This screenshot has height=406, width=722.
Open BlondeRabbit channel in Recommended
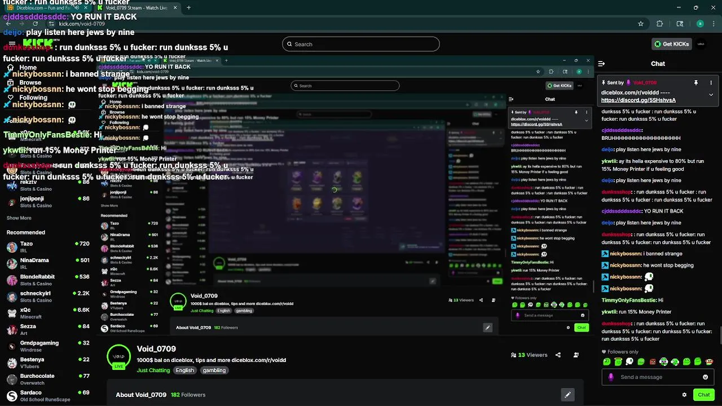[48, 280]
